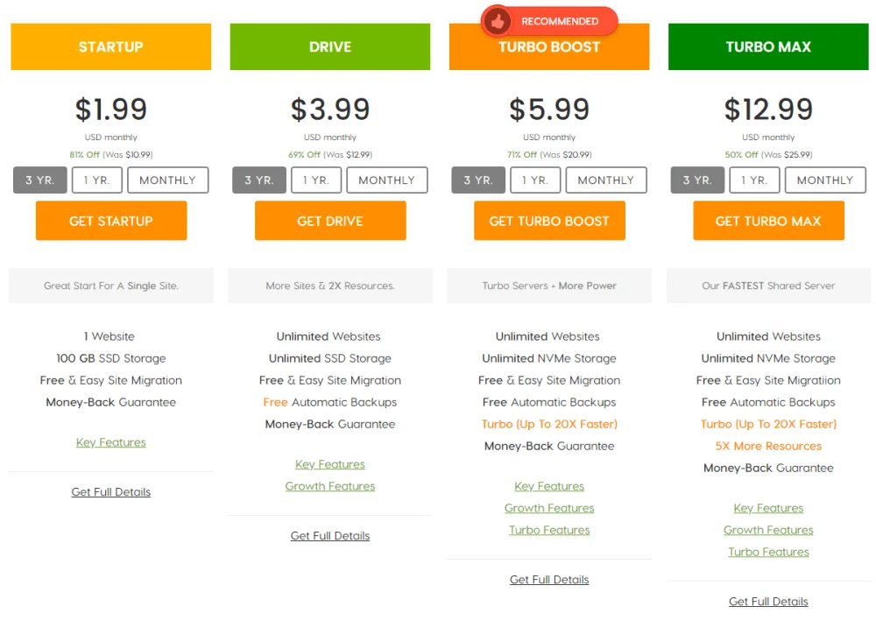Expand Turbo Features under Turbo Max plan
Image resolution: width=876 pixels, height=642 pixels.
[x=768, y=552]
